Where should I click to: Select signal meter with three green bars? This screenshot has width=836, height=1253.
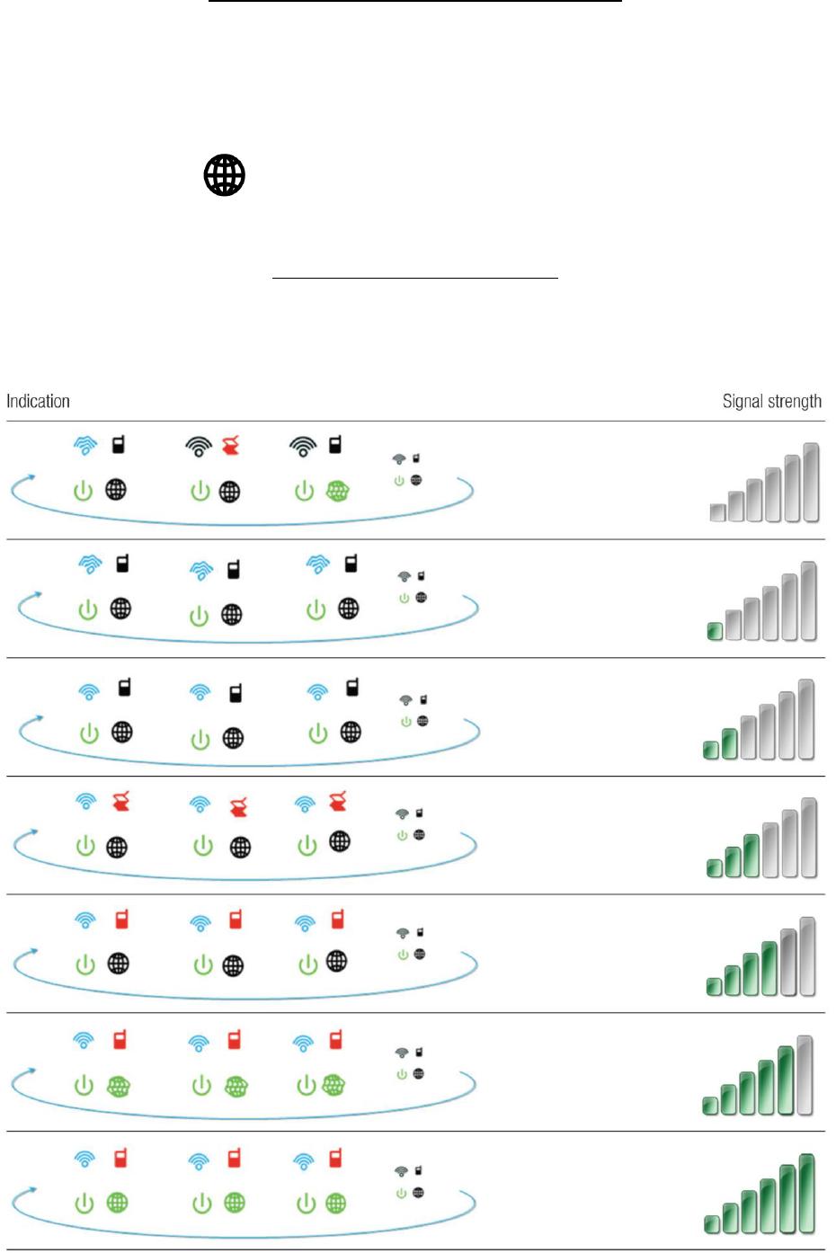[762, 838]
